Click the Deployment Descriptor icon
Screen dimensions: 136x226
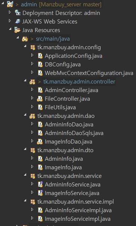coord(18,13)
